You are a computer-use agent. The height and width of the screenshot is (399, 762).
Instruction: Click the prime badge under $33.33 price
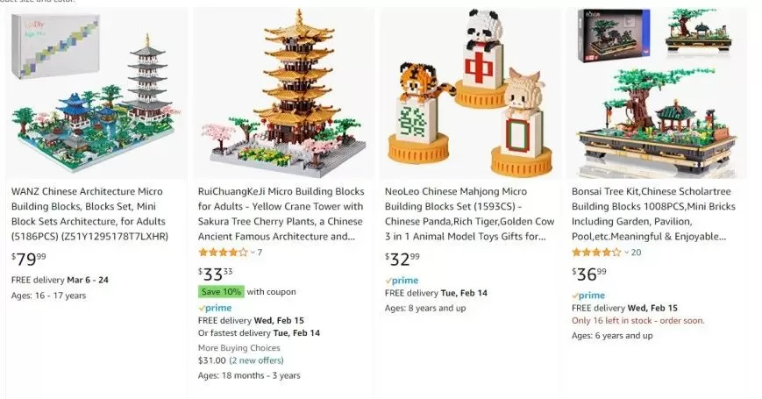click(x=215, y=308)
